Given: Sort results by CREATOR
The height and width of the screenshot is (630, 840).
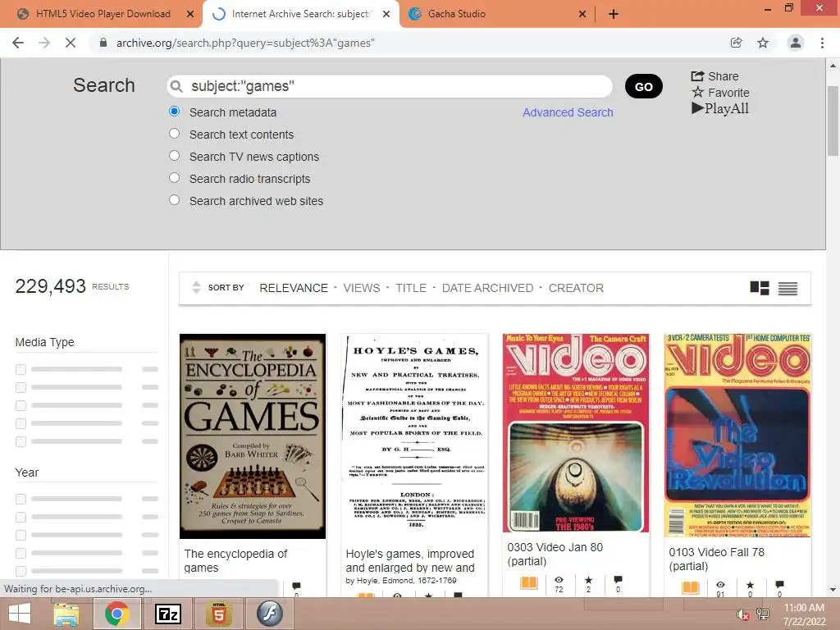Looking at the screenshot, I should [576, 288].
